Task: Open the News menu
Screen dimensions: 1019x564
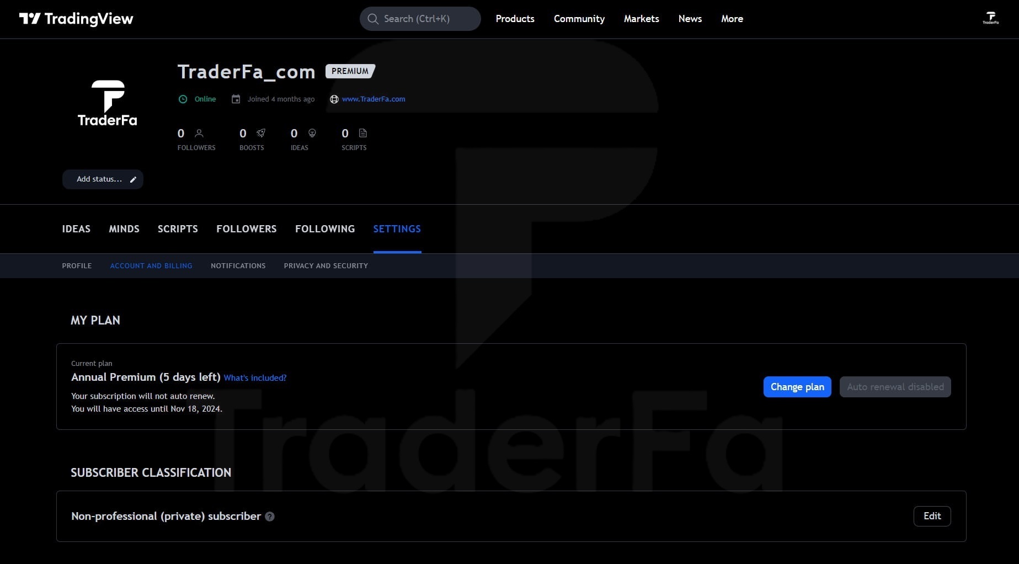Action: [x=690, y=19]
